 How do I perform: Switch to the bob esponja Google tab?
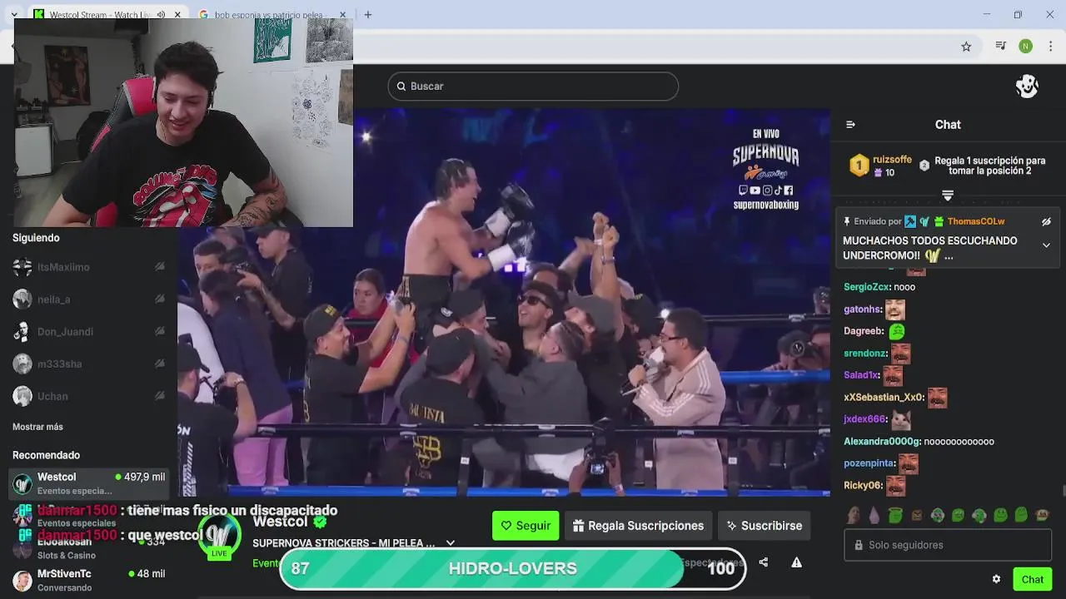pos(271,14)
